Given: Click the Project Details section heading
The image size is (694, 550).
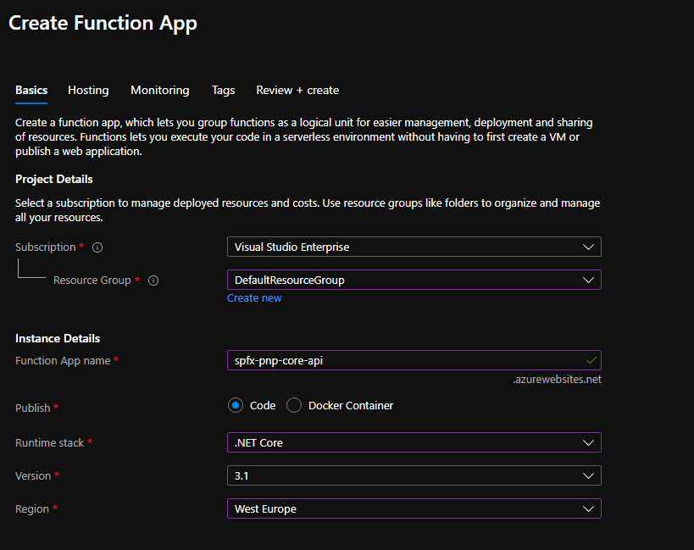Looking at the screenshot, I should tap(54, 179).
